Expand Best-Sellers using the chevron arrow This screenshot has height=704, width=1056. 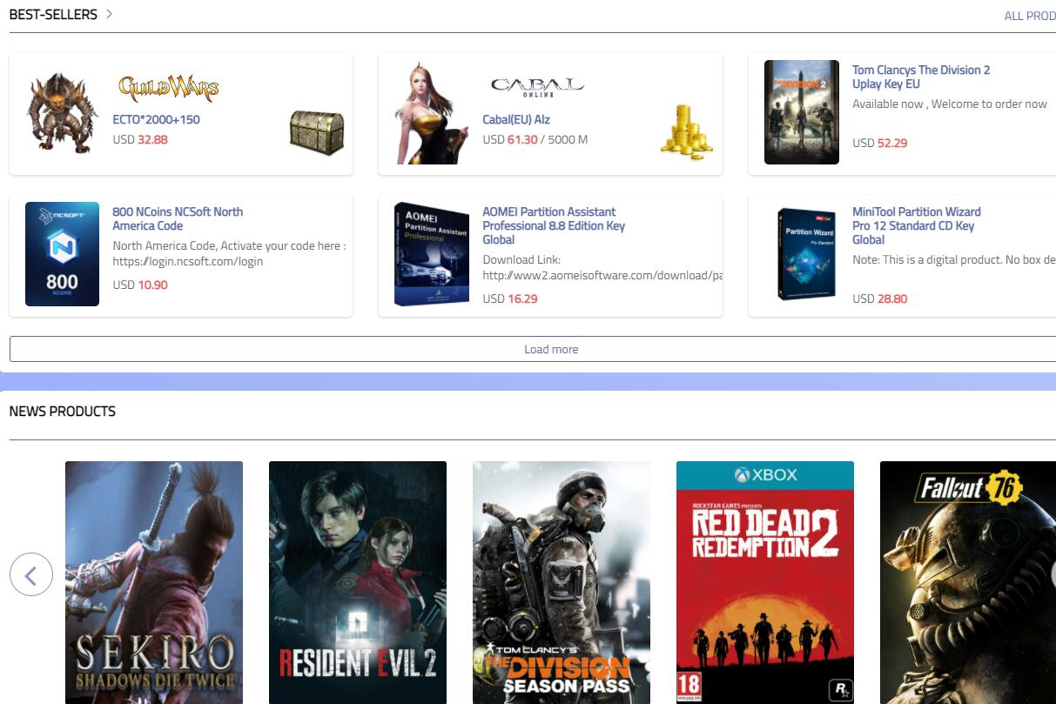[109, 14]
